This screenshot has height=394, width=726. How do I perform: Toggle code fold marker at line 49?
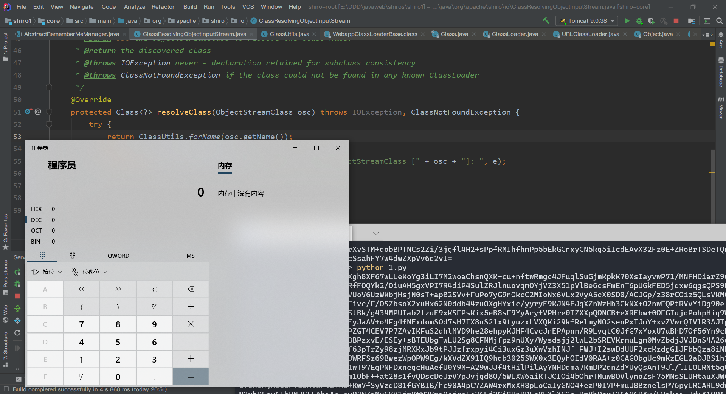tap(49, 87)
